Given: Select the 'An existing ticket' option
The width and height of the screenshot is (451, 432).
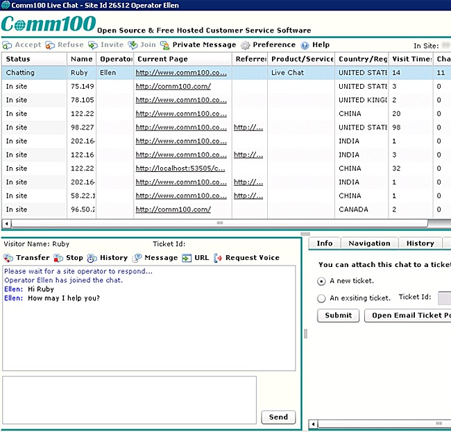Looking at the screenshot, I should (321, 298).
